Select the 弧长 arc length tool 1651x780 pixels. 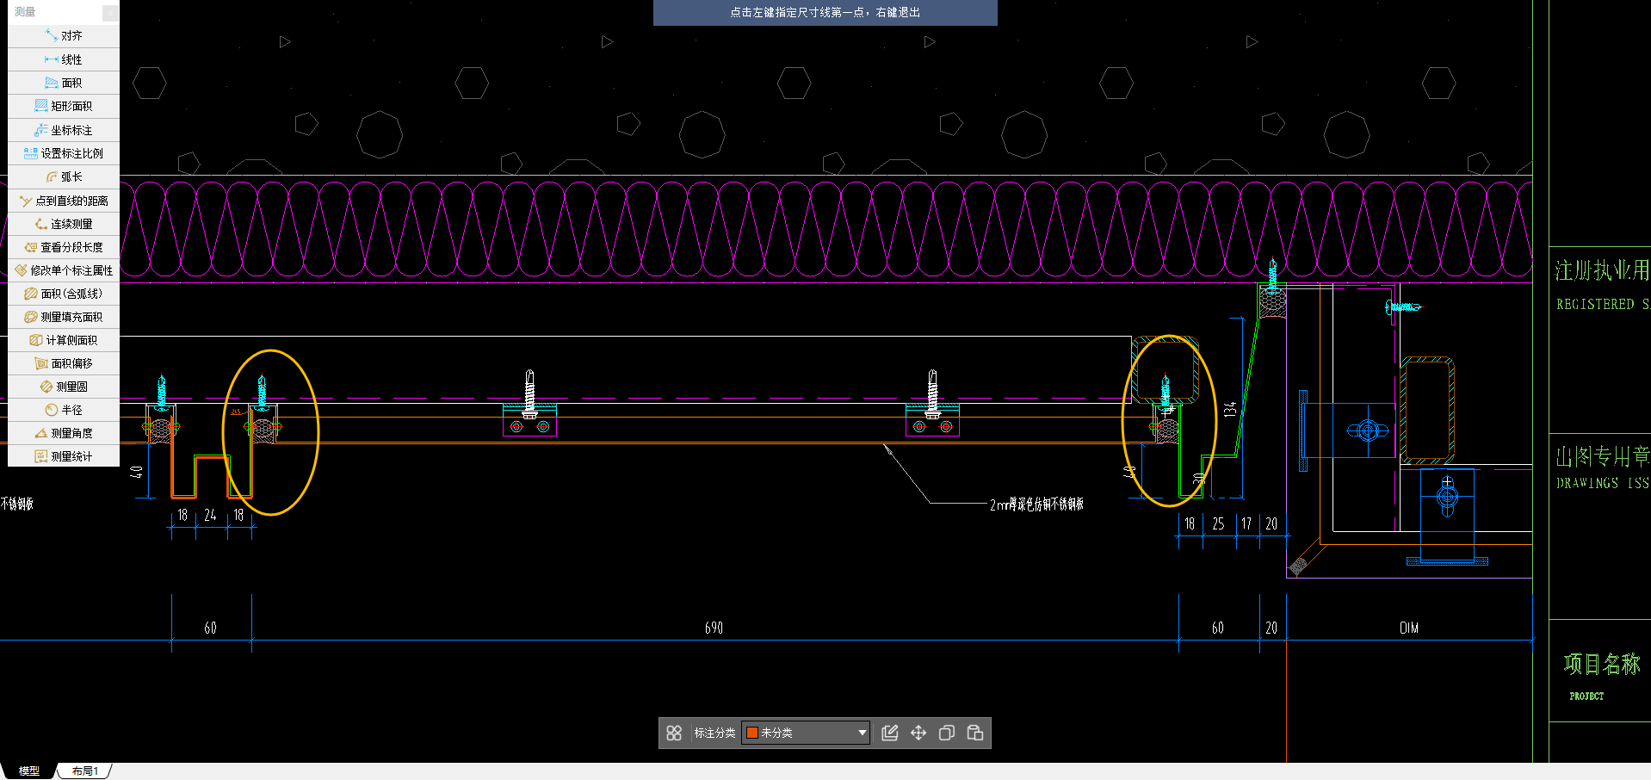[64, 176]
